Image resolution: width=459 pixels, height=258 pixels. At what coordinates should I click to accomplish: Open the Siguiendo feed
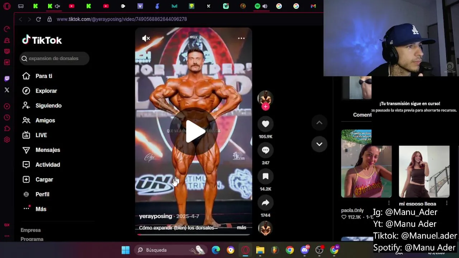coord(48,106)
